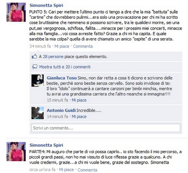Open Simonetta Spiri name link on PARTE4 post
188x173 pixels.
pos(46,145)
